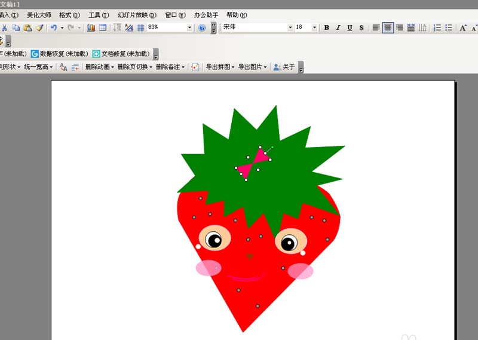Select the right pink cheek blush
The image size is (478, 340).
click(301, 271)
